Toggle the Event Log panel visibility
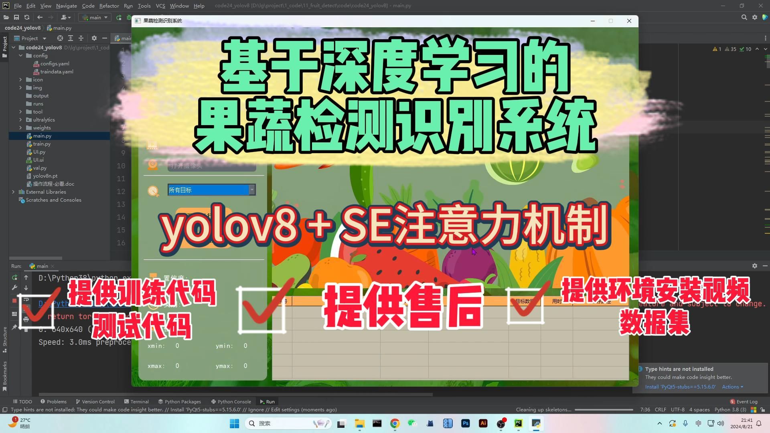Viewport: 770px width, 433px height. tap(742, 401)
